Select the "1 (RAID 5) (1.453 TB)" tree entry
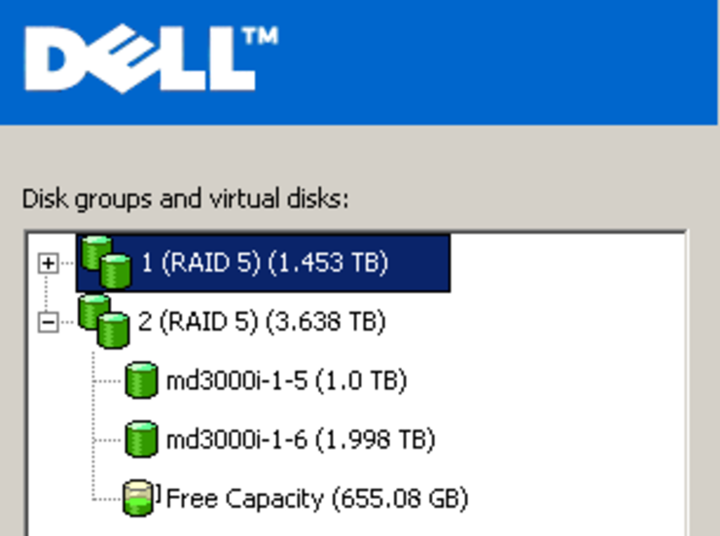Viewport: 720px width, 536px height. point(265,263)
